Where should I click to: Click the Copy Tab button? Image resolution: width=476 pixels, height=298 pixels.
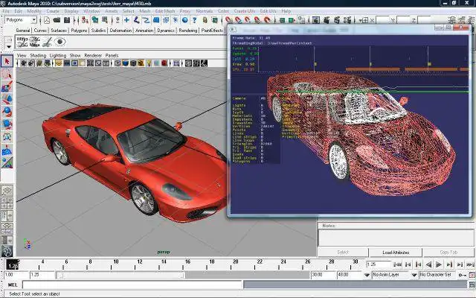point(448,253)
